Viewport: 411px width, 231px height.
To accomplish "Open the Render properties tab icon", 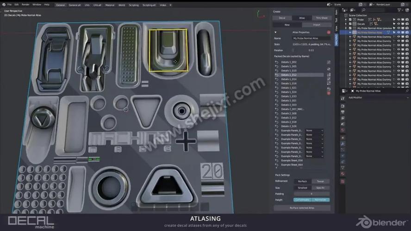I will point(342,106).
